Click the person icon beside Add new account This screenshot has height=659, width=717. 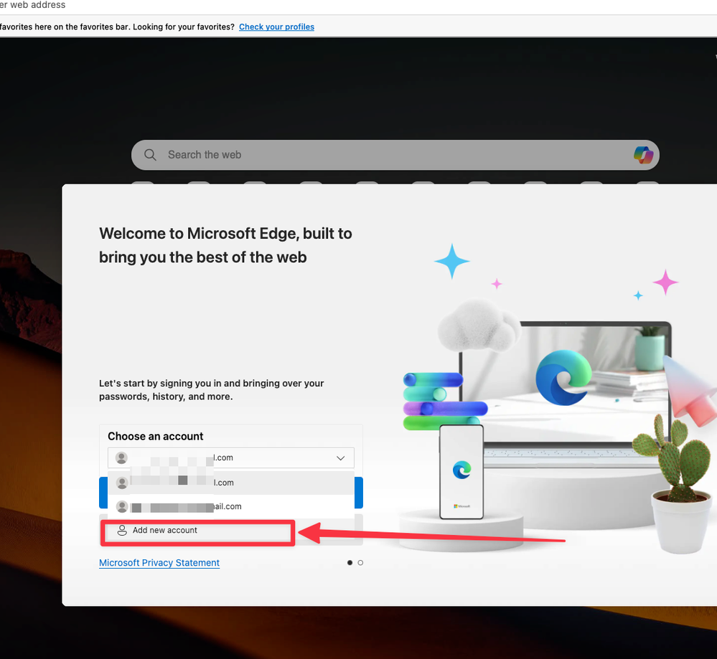tap(122, 531)
